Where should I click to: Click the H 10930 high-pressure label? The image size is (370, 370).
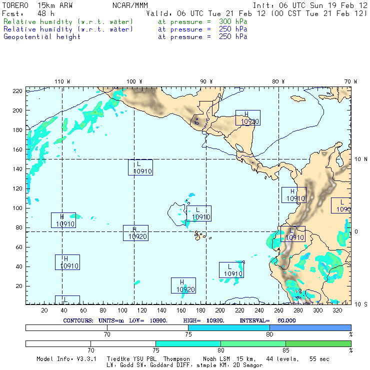[x=248, y=117]
